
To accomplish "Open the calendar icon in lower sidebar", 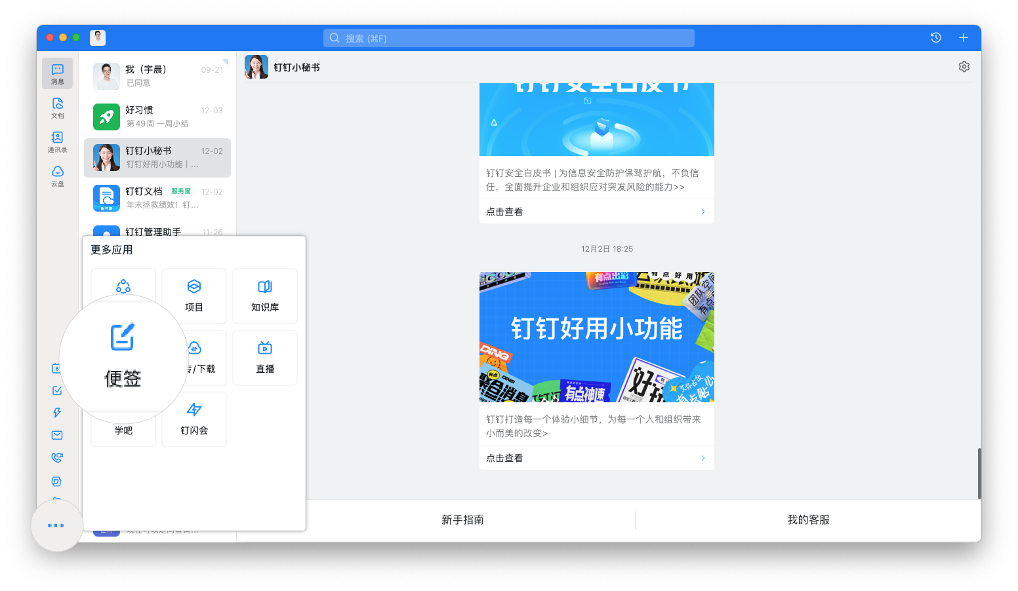I will pyautogui.click(x=56, y=368).
